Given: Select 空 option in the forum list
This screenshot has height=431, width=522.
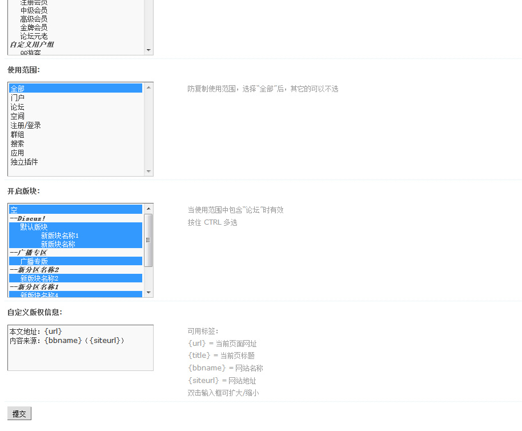Looking at the screenshot, I should click(x=75, y=210).
